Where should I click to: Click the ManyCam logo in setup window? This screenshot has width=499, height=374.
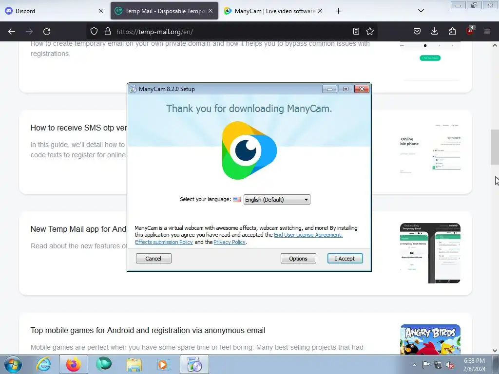click(x=249, y=150)
